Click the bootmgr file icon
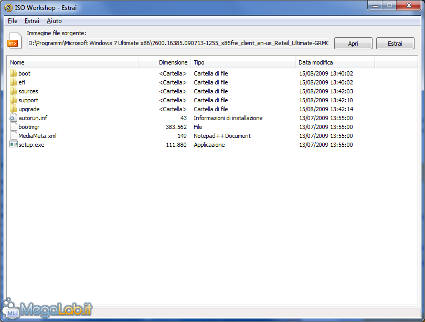Image resolution: width=425 pixels, height=322 pixels. coord(14,127)
